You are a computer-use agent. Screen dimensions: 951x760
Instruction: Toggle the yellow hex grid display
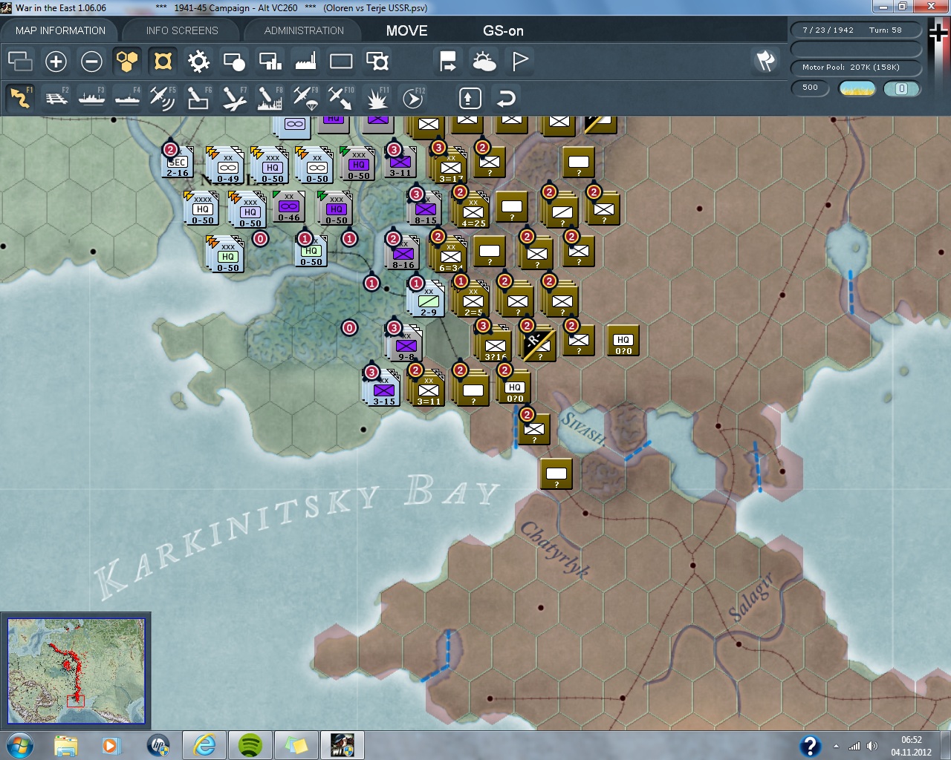point(127,61)
